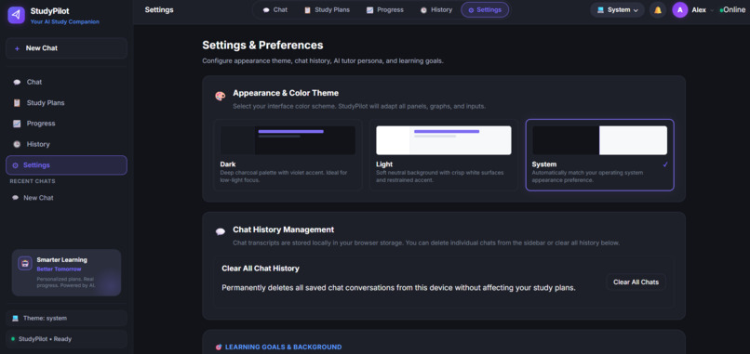Click the Chat speech bubble icon in sidebar

[18, 82]
